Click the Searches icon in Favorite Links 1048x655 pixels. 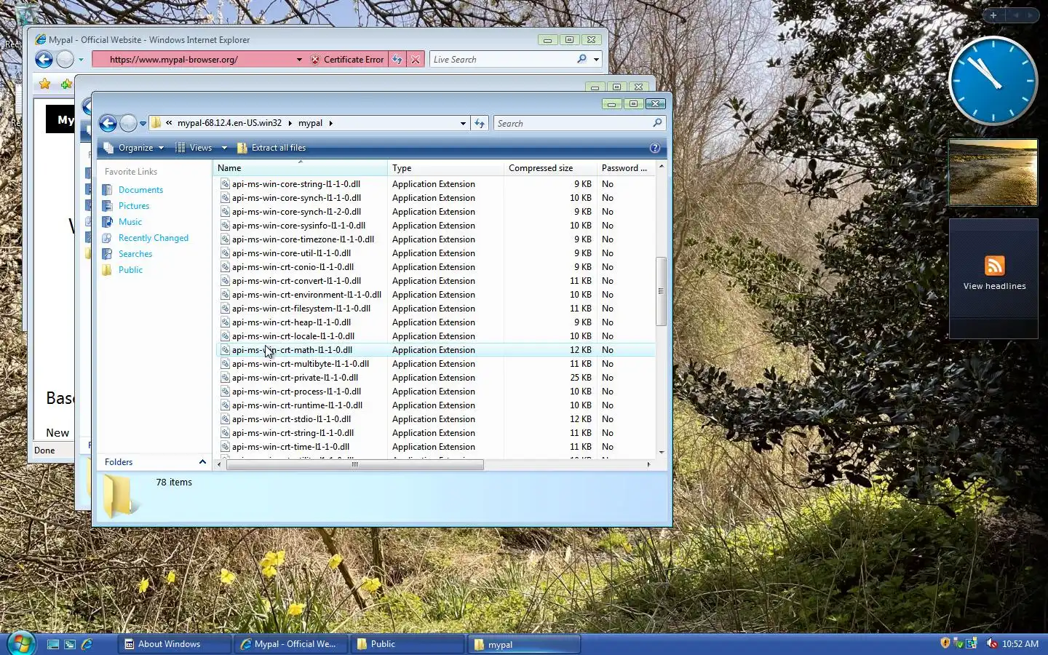tap(107, 254)
